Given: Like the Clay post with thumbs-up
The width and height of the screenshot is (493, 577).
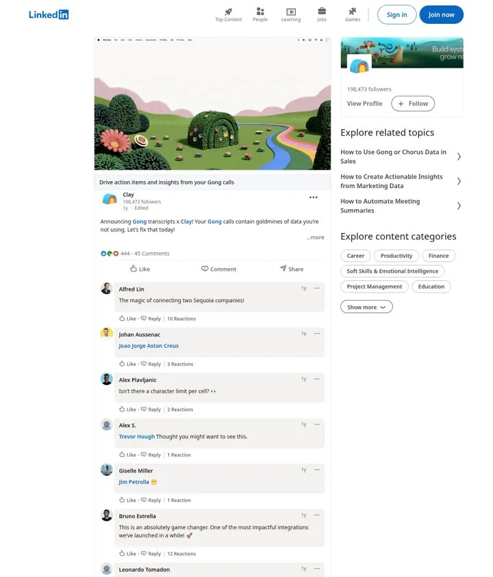Looking at the screenshot, I should (140, 269).
